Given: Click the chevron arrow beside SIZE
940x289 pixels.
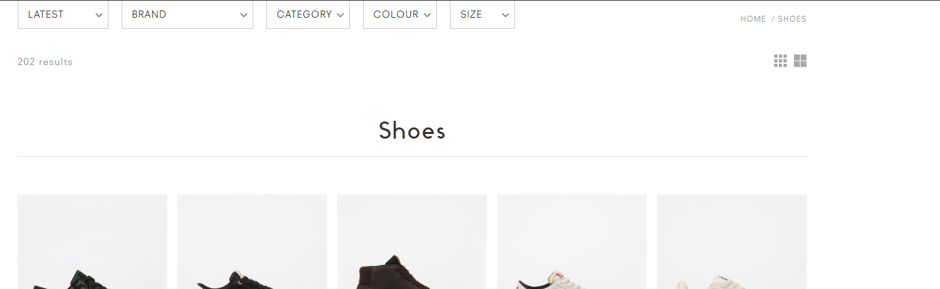Looking at the screenshot, I should click(x=506, y=15).
